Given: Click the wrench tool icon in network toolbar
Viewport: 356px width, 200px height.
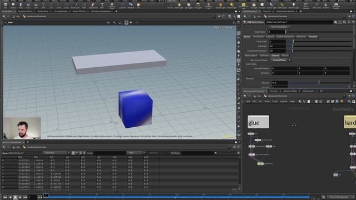Looking at the screenshot, I should [x=300, y=101].
